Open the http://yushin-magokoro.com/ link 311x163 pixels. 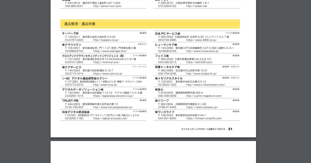pyautogui.click(x=204, y=96)
